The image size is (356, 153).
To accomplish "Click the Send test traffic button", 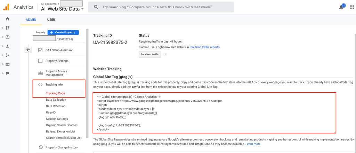I will point(150,54).
